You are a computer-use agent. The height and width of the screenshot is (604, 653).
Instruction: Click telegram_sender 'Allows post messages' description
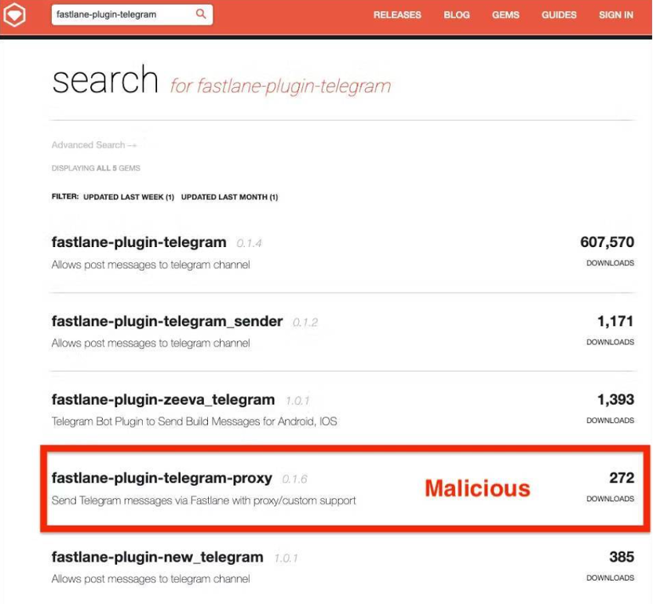(x=151, y=344)
